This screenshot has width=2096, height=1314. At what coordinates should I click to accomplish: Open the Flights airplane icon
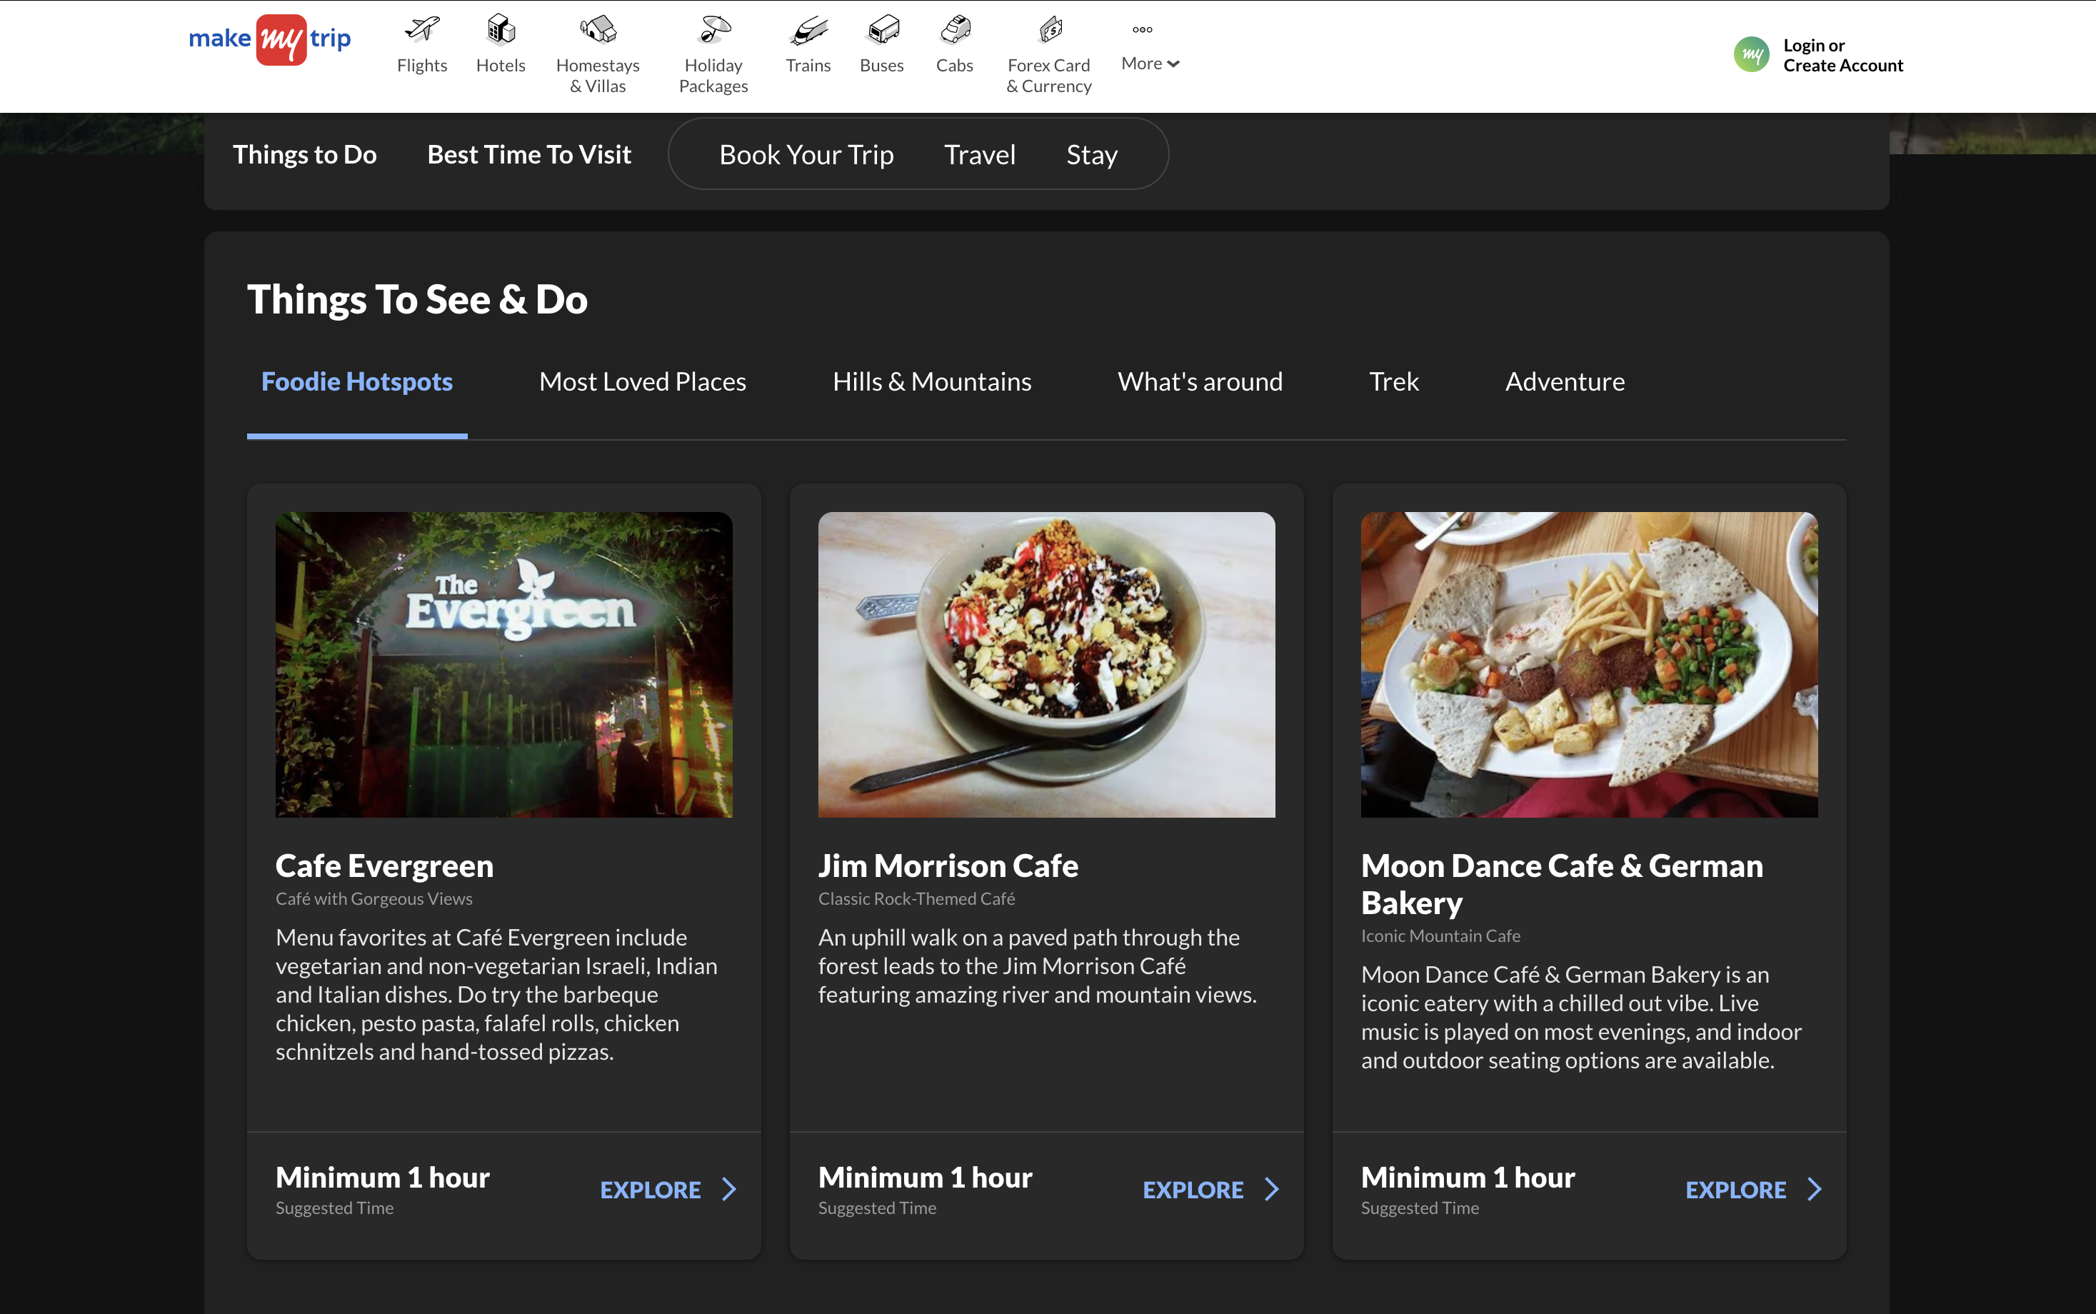pyautogui.click(x=421, y=29)
